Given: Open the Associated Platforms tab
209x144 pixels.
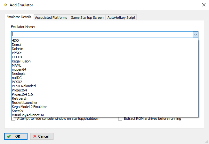Looking at the screenshot, I should click(x=51, y=18).
